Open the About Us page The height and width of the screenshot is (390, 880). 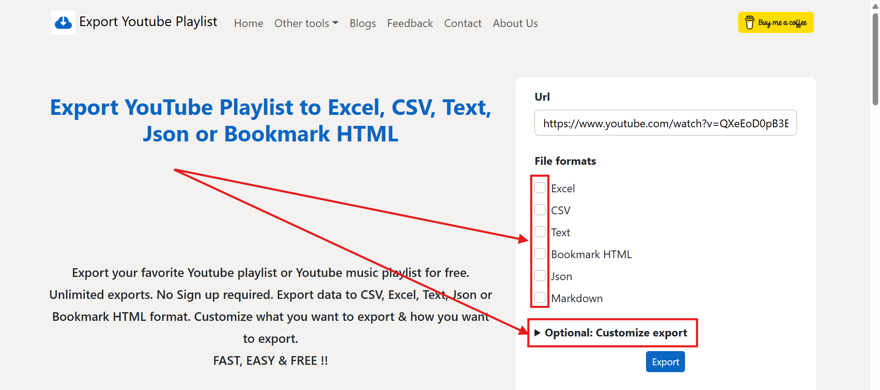tap(515, 23)
